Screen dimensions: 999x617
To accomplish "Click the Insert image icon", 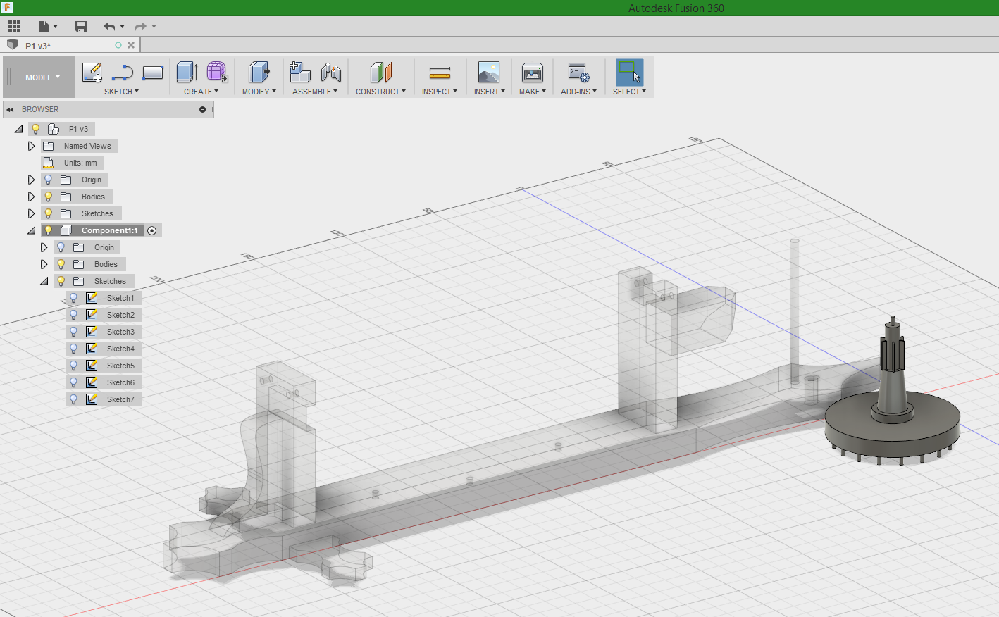I will pyautogui.click(x=488, y=73).
